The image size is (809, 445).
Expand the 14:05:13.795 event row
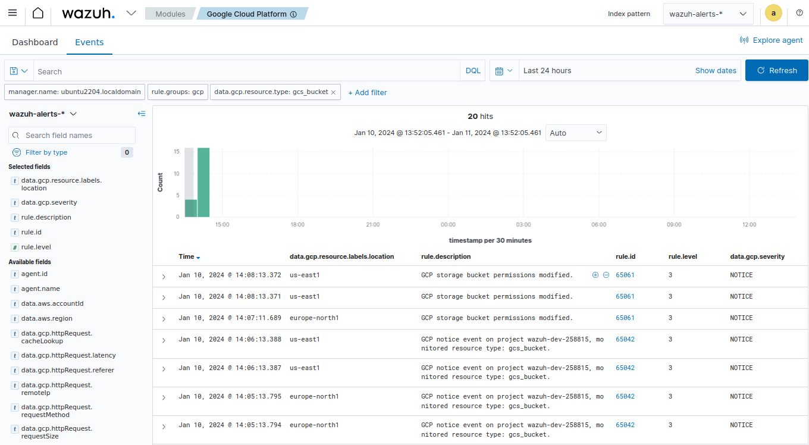click(164, 398)
